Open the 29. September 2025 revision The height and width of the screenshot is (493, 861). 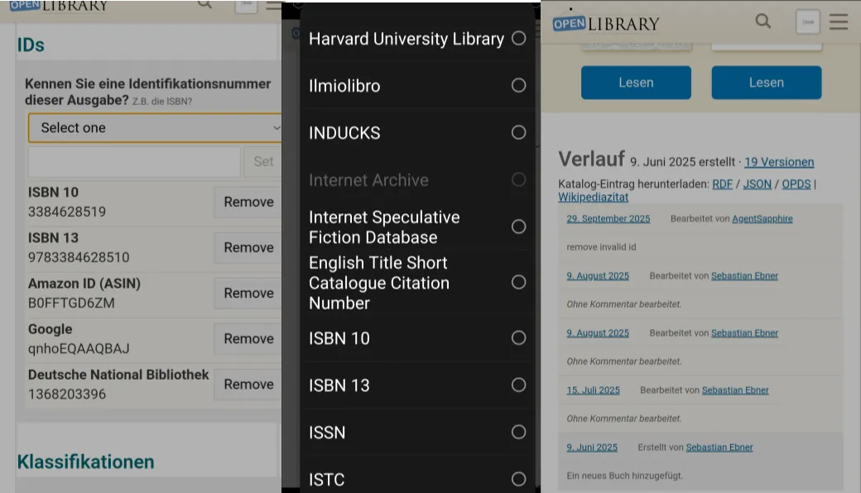pos(608,219)
